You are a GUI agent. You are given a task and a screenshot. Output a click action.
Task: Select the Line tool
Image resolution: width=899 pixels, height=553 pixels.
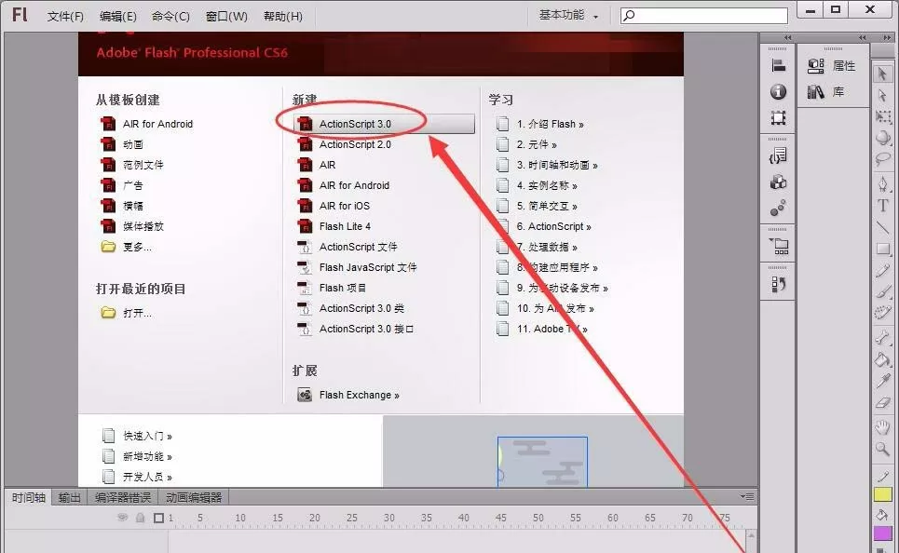point(883,227)
